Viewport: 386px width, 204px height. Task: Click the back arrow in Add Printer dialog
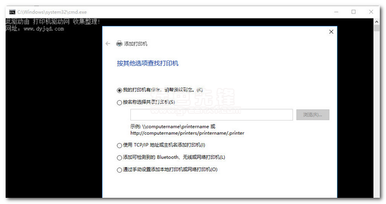coord(108,44)
